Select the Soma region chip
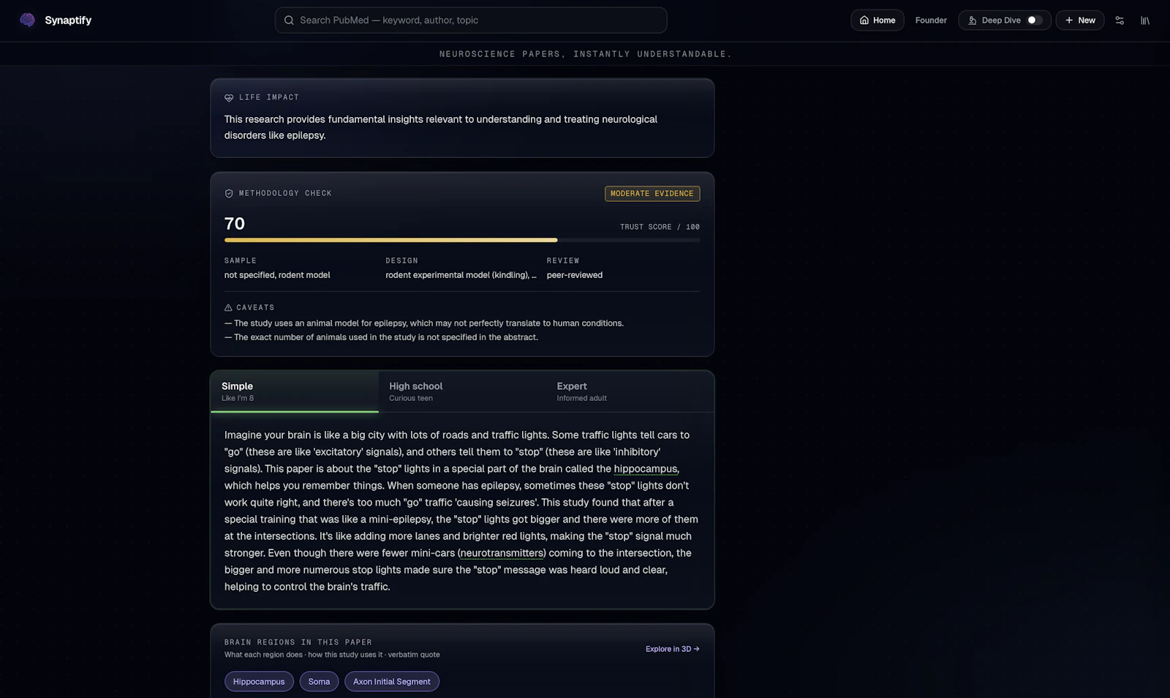This screenshot has width=1170, height=698. click(x=319, y=682)
